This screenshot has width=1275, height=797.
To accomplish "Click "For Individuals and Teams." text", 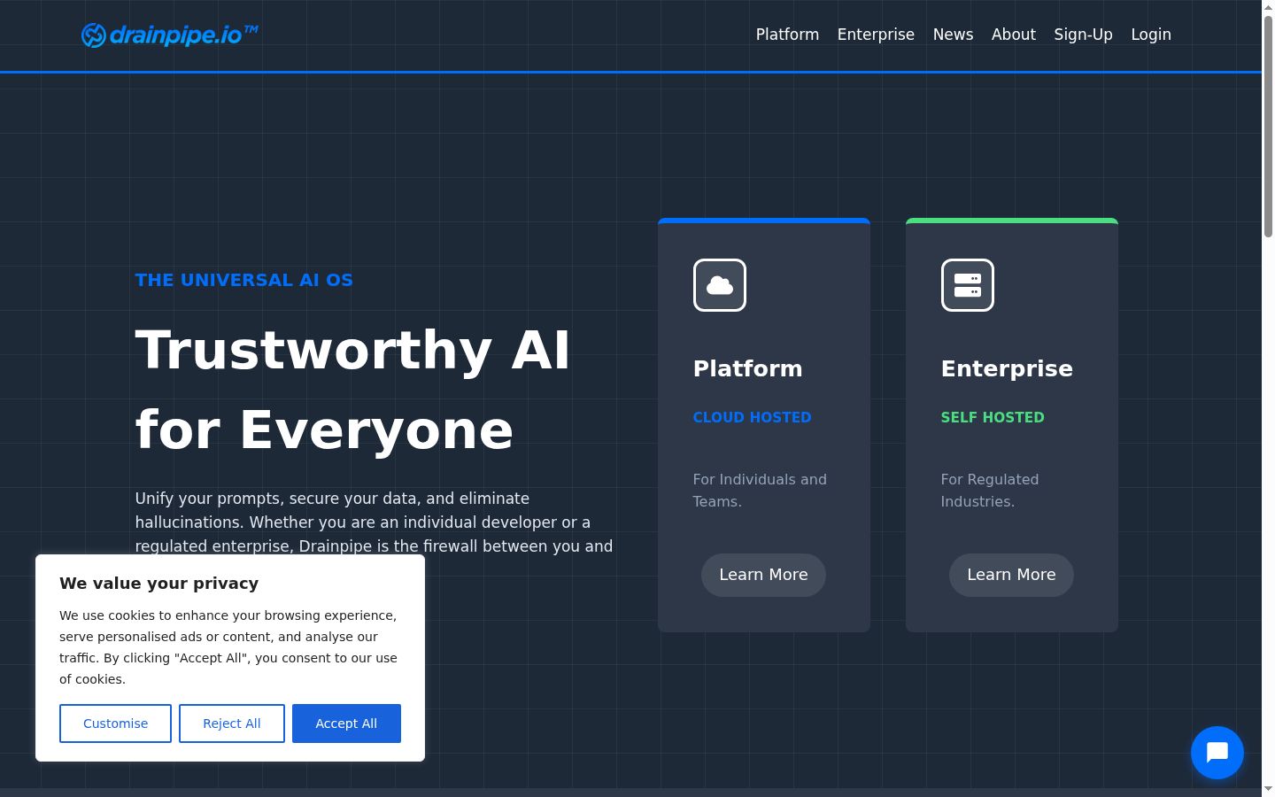I will coord(760,490).
